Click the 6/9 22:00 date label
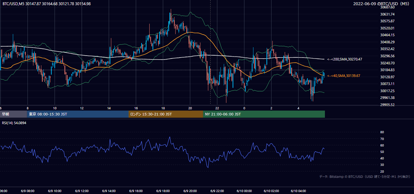Image resolution: width=414 pixels, height=194 pixels. click(217, 191)
